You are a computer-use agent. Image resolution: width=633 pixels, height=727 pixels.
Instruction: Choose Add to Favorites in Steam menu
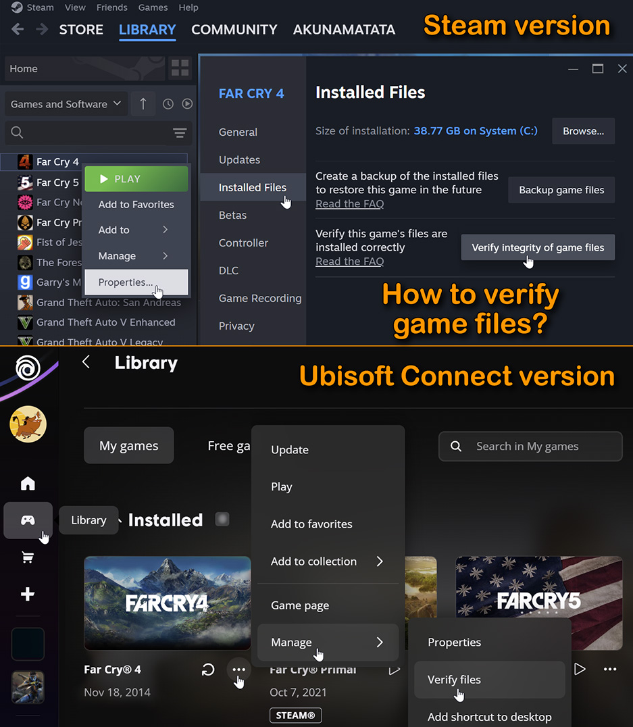[136, 205]
